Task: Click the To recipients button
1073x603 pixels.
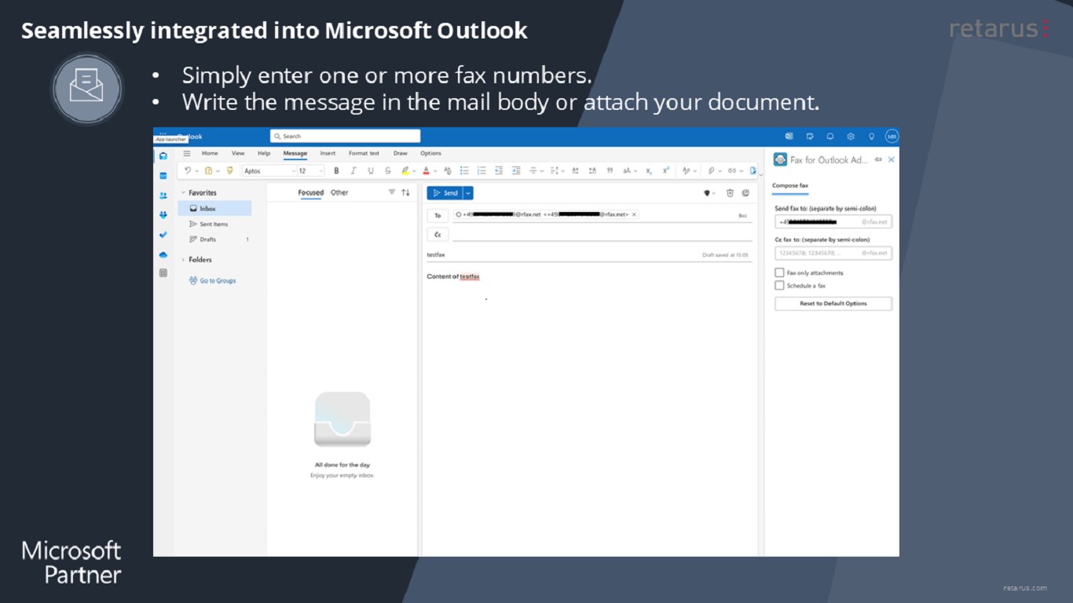Action: tap(438, 215)
